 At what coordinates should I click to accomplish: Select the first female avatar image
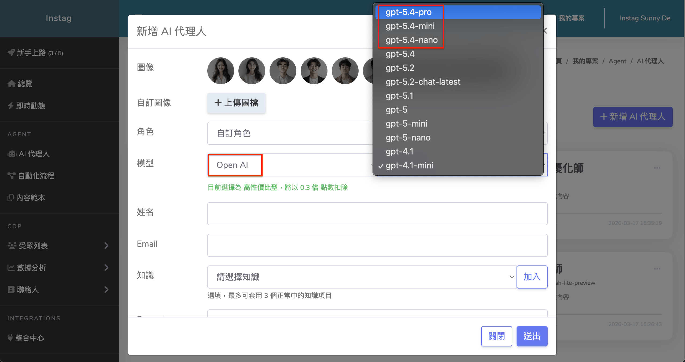pyautogui.click(x=220, y=71)
